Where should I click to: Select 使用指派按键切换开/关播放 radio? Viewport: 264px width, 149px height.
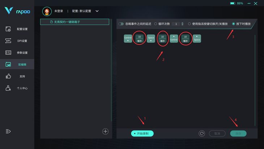(x=190, y=24)
